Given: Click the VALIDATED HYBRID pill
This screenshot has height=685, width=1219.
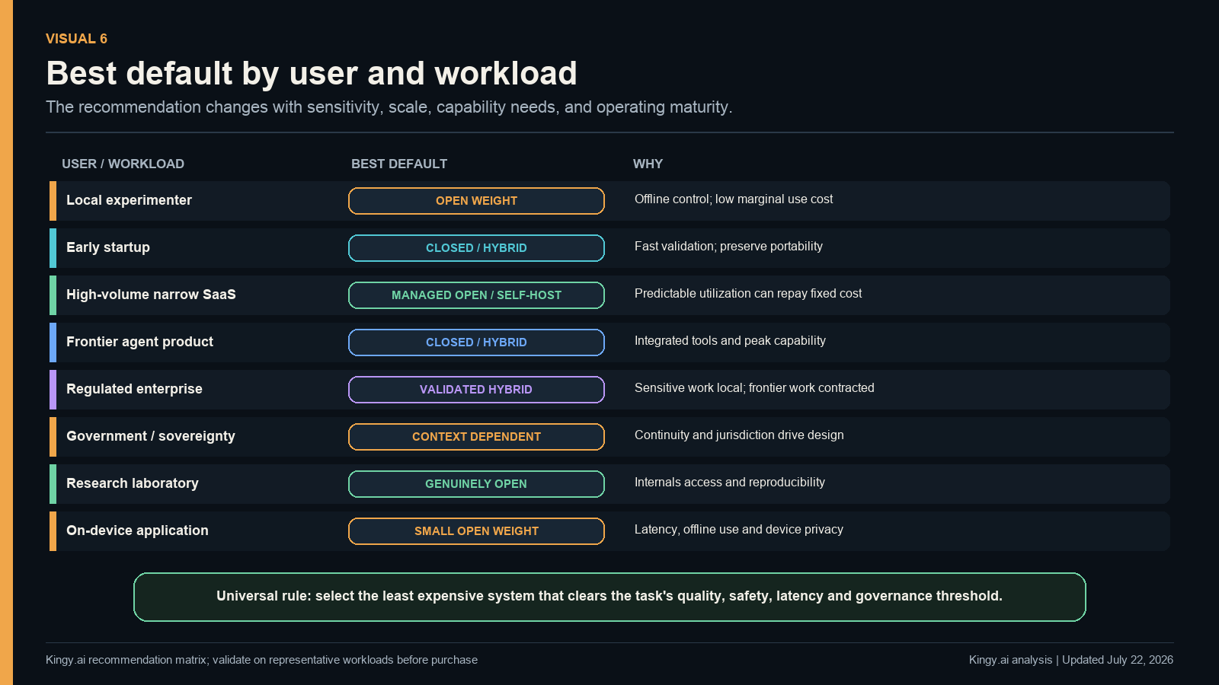Looking at the screenshot, I should tap(476, 390).
